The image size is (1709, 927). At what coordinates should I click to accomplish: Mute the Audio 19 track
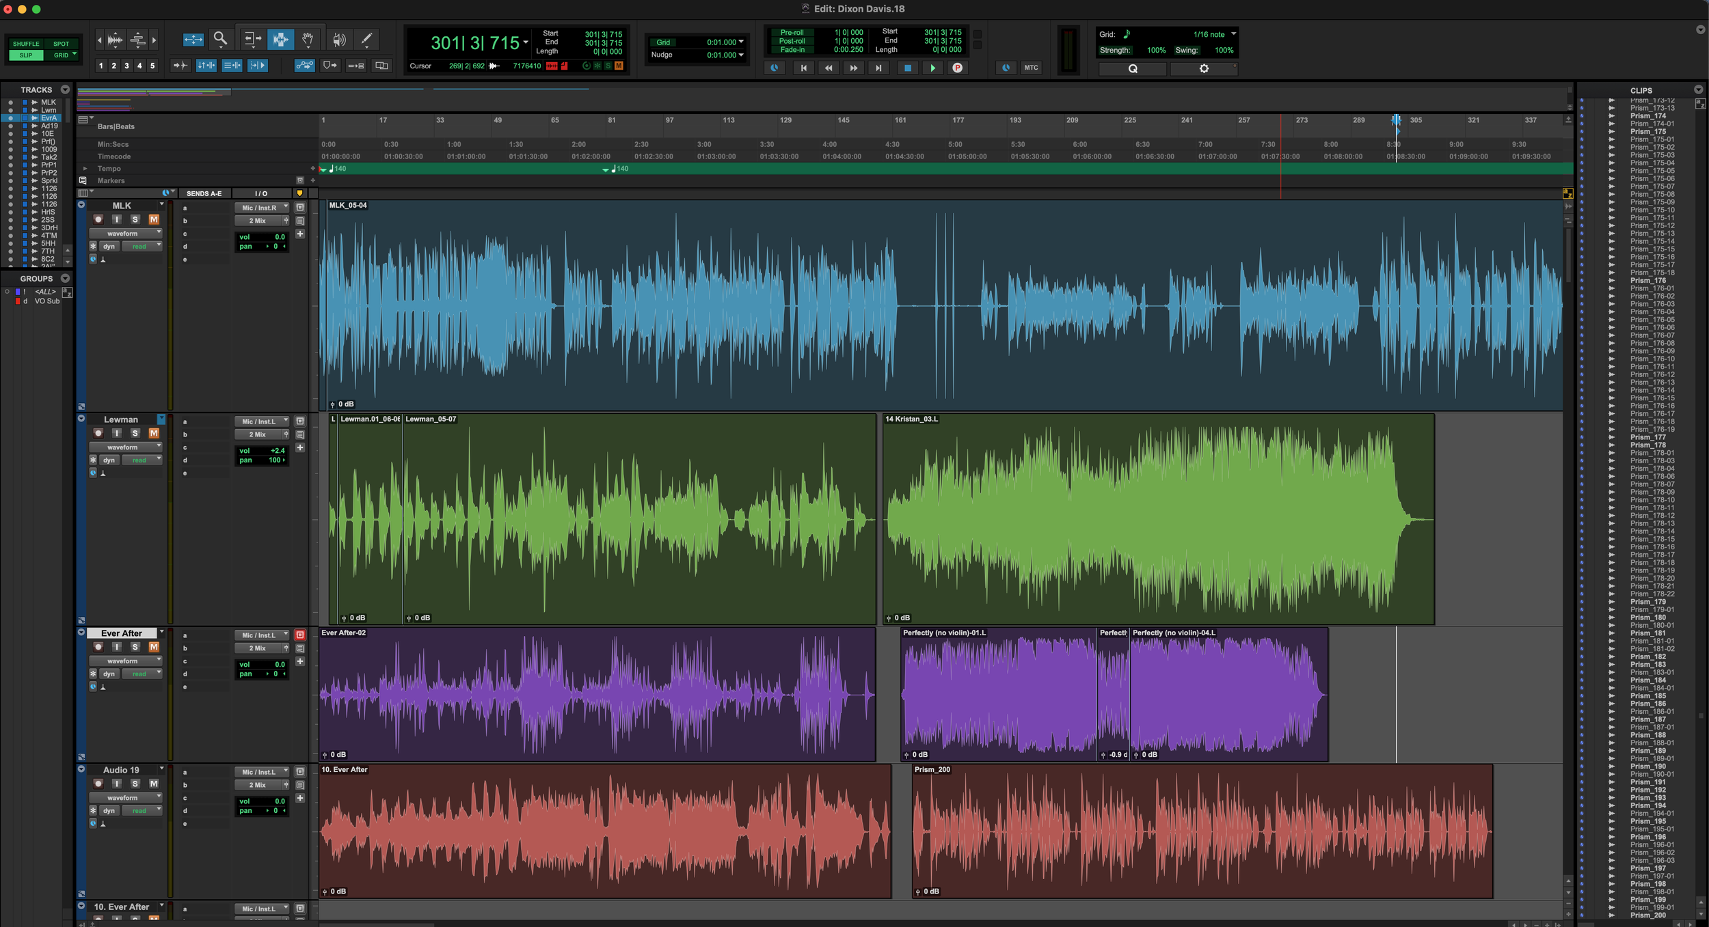(x=154, y=784)
